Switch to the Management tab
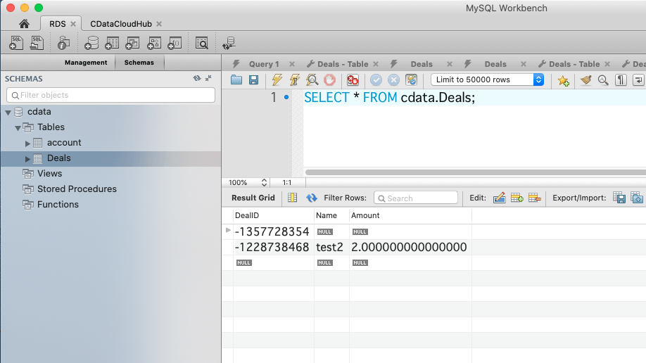Viewport: 646px width, 363px height. point(86,62)
